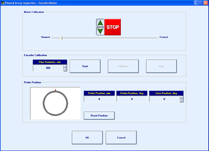This screenshot has height=151, width=209.
Task: Click the Fastest label
Action: (x=164, y=37)
